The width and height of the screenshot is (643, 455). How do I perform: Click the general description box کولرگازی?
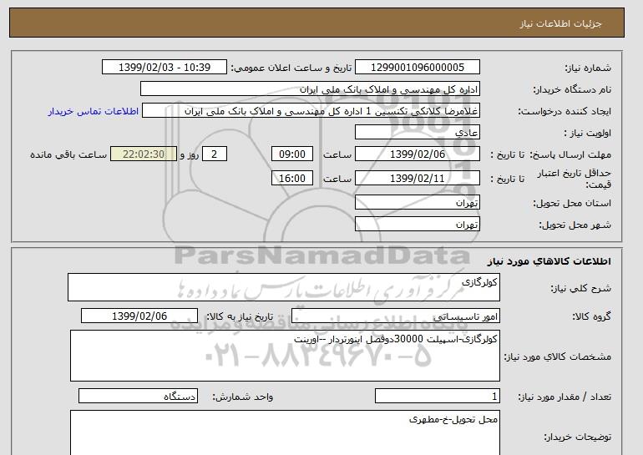(x=284, y=287)
